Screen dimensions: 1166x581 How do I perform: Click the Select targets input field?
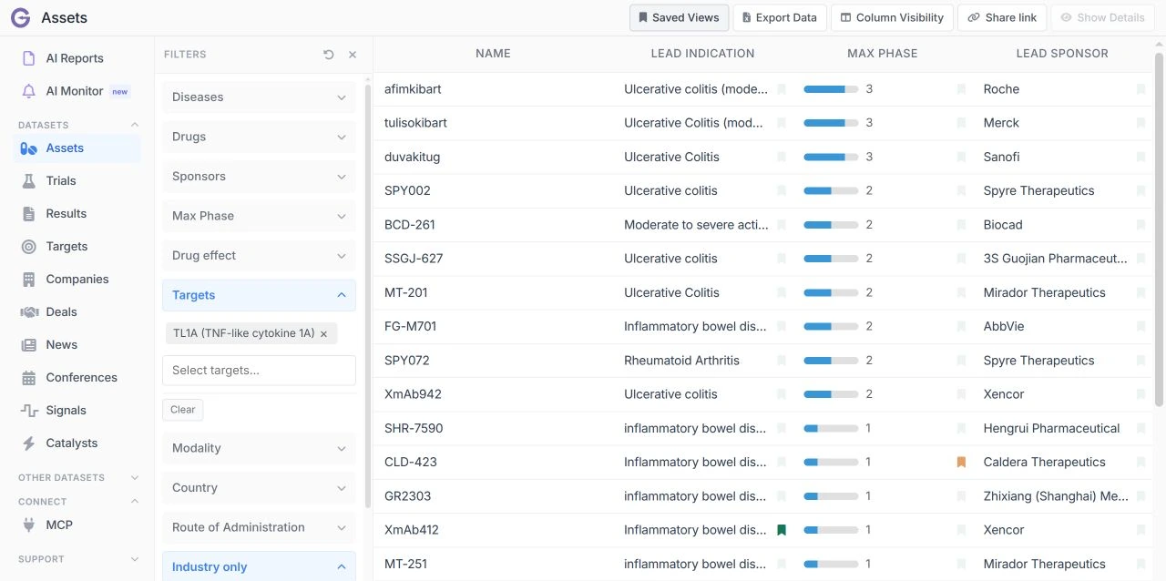pyautogui.click(x=259, y=371)
